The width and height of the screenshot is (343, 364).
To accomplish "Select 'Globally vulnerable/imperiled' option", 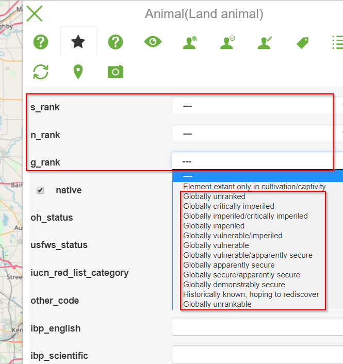I will 233,236.
